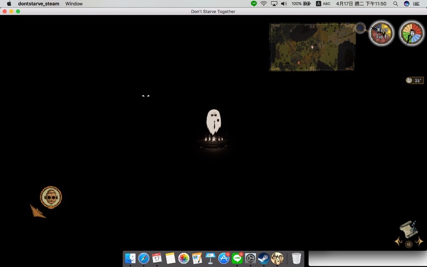Click the ghost character in the game
Screen dimensions: 427x267
tap(214, 122)
